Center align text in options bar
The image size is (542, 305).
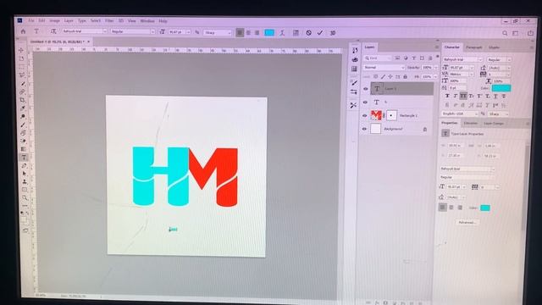(x=248, y=32)
